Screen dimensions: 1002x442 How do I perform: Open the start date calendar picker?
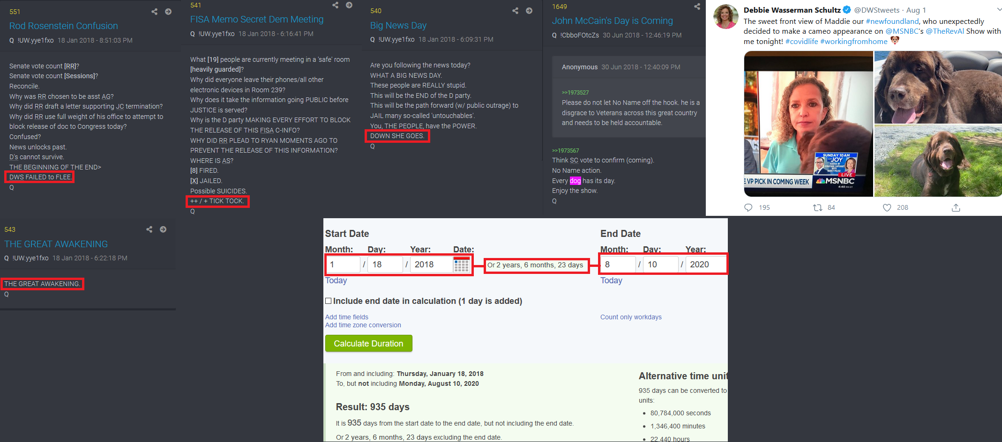point(461,265)
